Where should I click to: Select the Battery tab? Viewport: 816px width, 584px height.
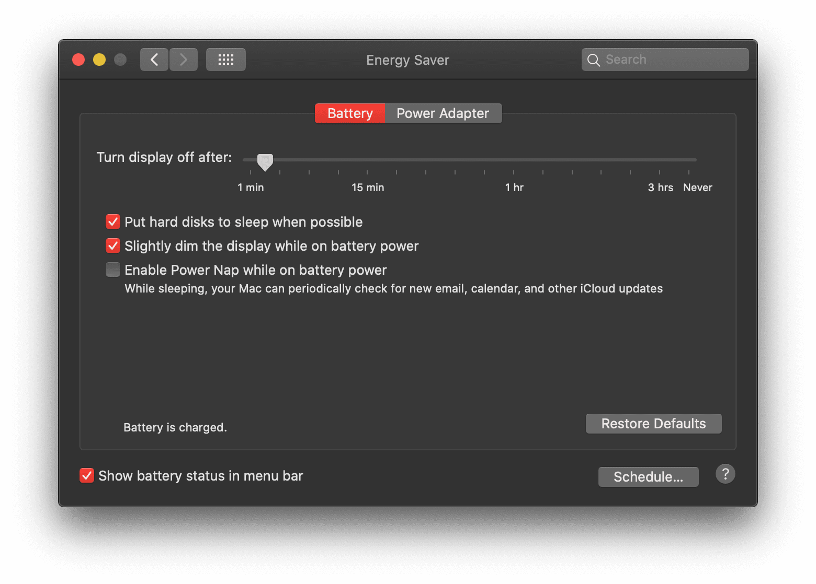(x=349, y=113)
